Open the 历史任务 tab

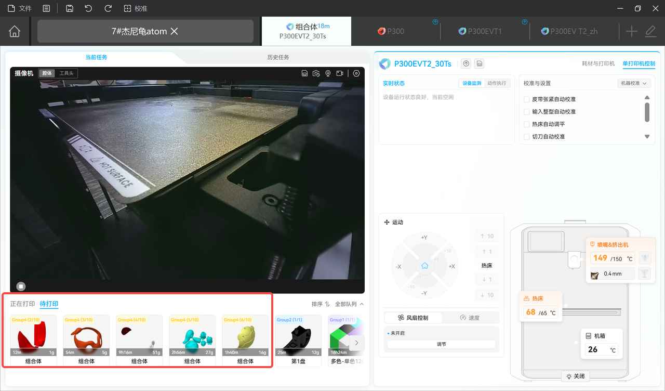pos(278,57)
